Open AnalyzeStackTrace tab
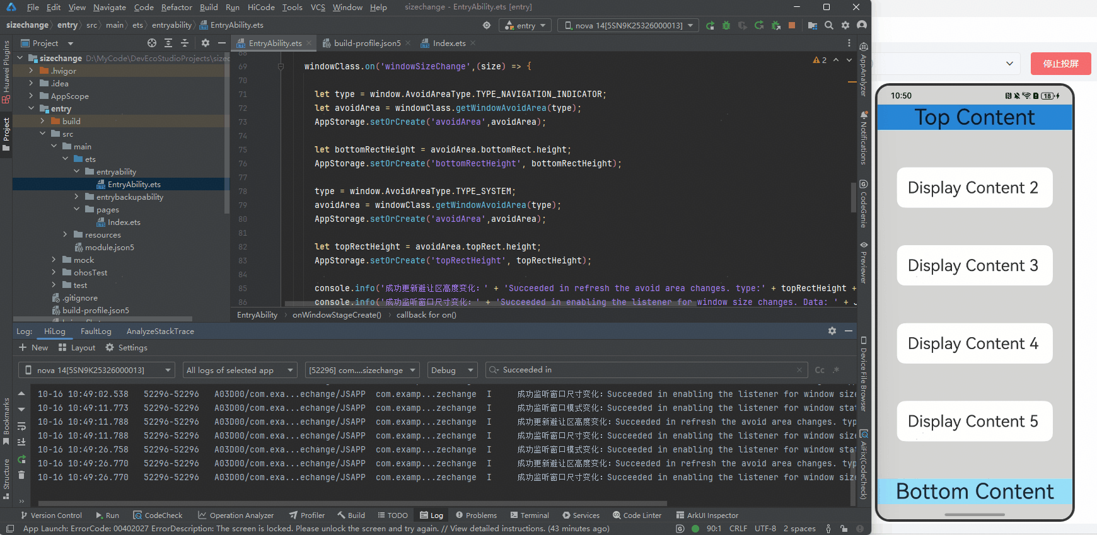The width and height of the screenshot is (1097, 535). click(x=160, y=331)
